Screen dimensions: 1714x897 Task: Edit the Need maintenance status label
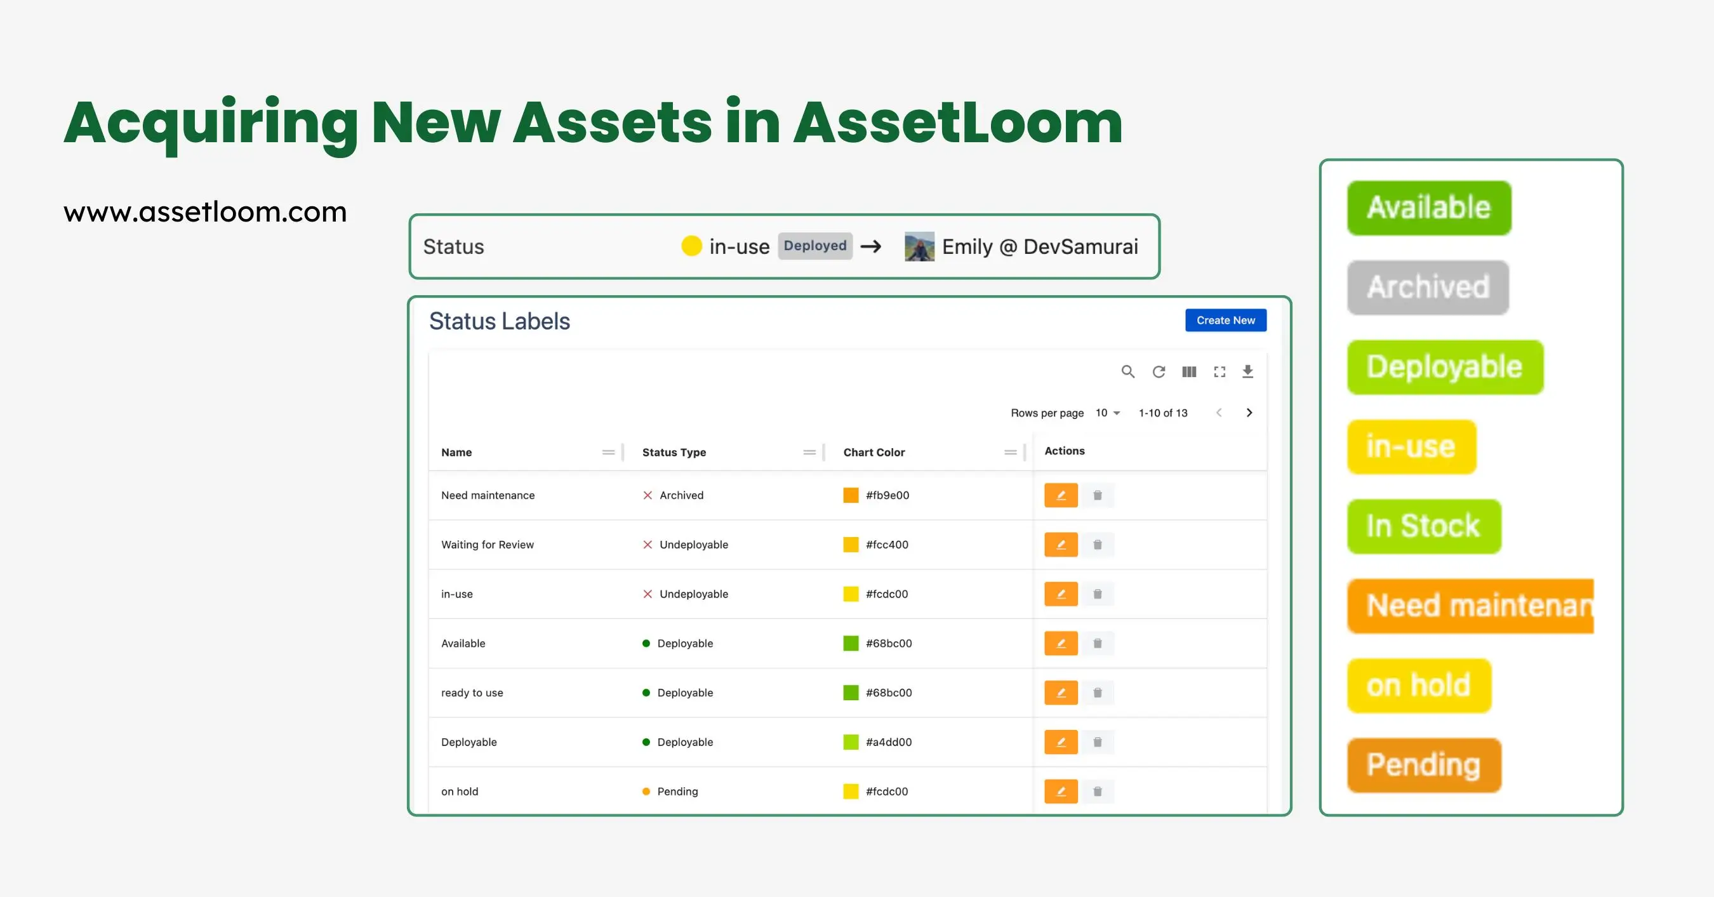pyautogui.click(x=1061, y=495)
